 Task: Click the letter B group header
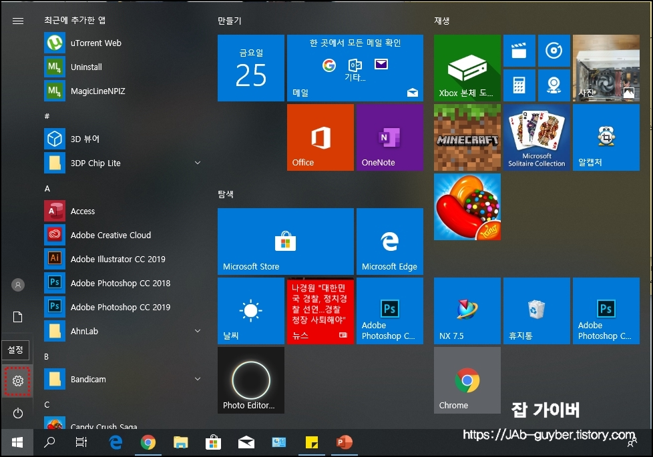tap(47, 357)
